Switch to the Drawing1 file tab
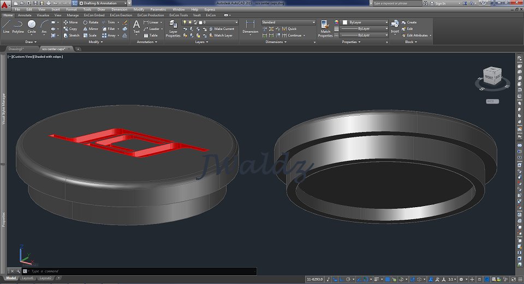Image resolution: width=524 pixels, height=284 pixels. tap(16, 49)
